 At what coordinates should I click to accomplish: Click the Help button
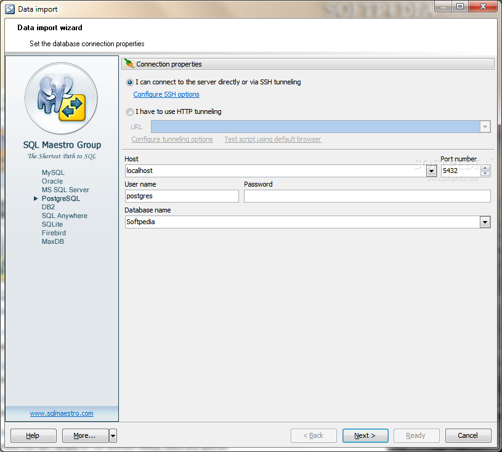[x=33, y=435]
